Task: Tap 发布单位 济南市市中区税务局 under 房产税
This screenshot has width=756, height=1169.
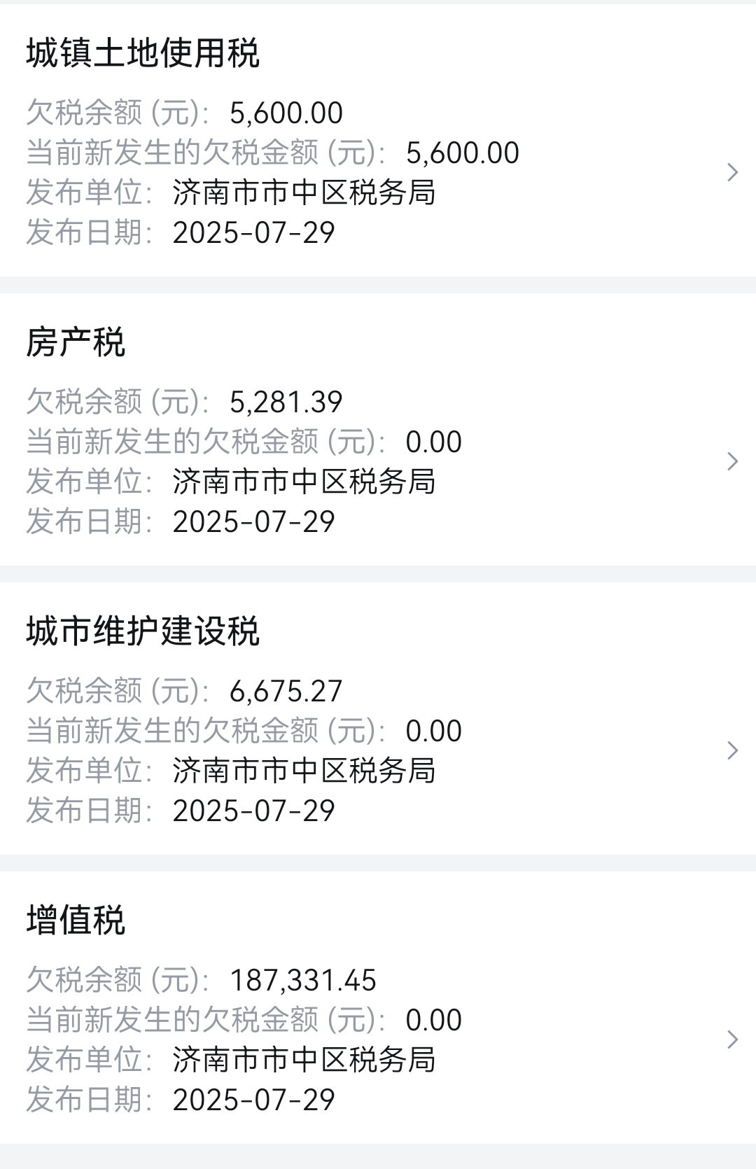Action: [304, 482]
